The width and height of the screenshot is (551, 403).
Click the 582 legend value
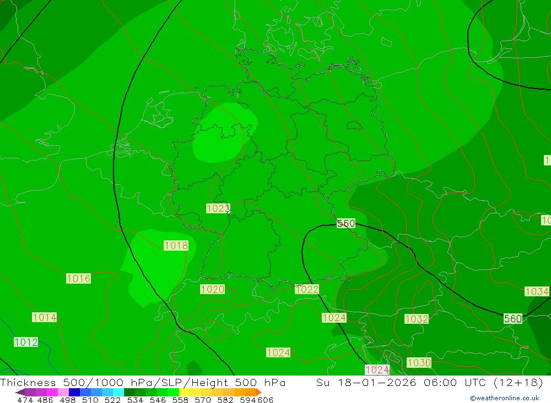point(225,400)
